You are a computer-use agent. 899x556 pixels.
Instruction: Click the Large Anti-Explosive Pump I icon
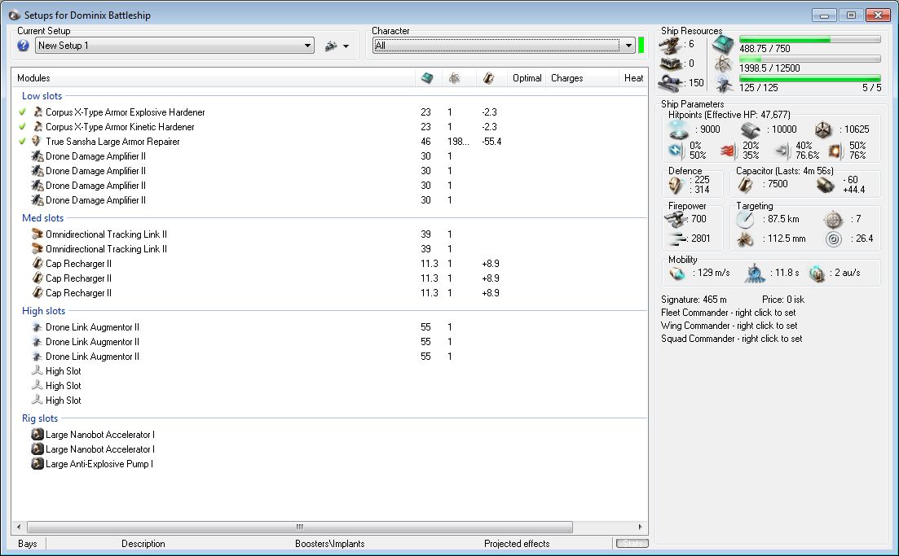pos(37,464)
